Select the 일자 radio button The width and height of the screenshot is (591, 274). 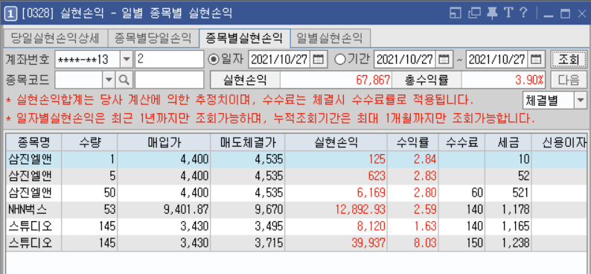(x=214, y=59)
